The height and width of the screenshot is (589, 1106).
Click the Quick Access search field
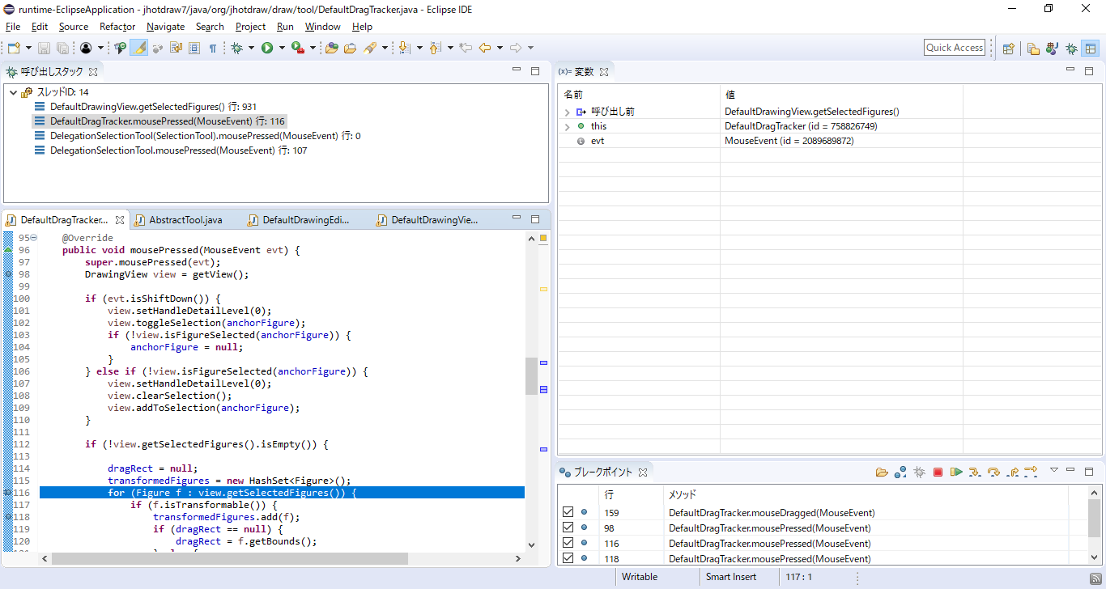pos(955,48)
